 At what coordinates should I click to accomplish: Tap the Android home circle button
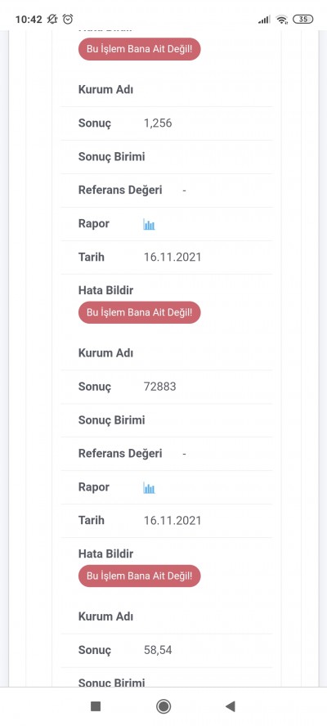[x=163, y=706]
